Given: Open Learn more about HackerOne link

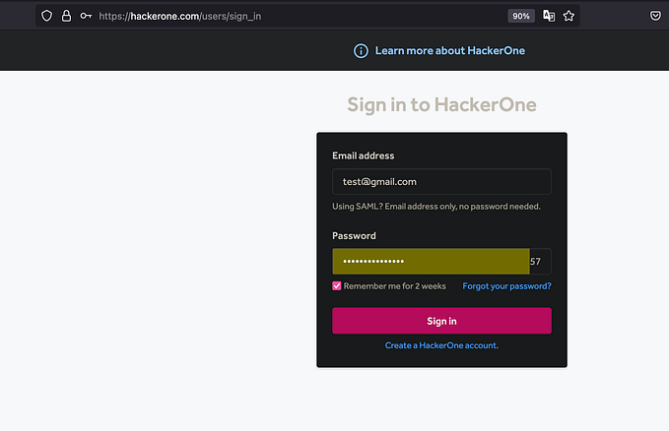Looking at the screenshot, I should [x=450, y=51].
